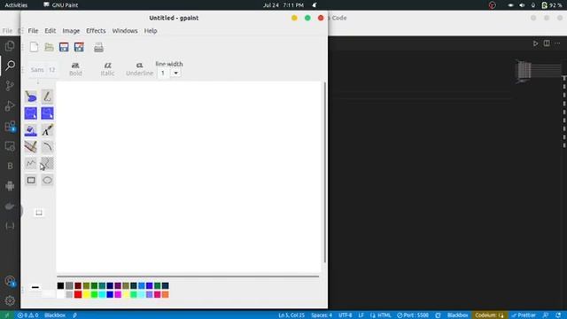567x319 pixels.
Task: Click the Save floppy disk icon
Action: point(64,47)
